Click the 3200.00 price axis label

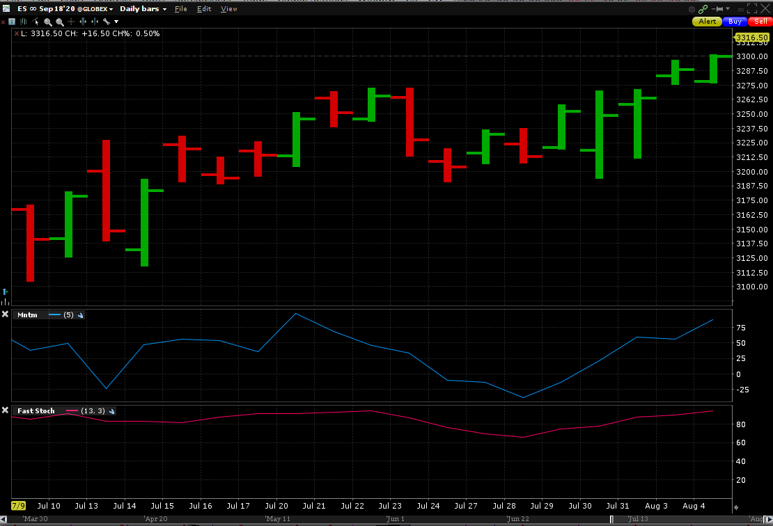point(752,172)
